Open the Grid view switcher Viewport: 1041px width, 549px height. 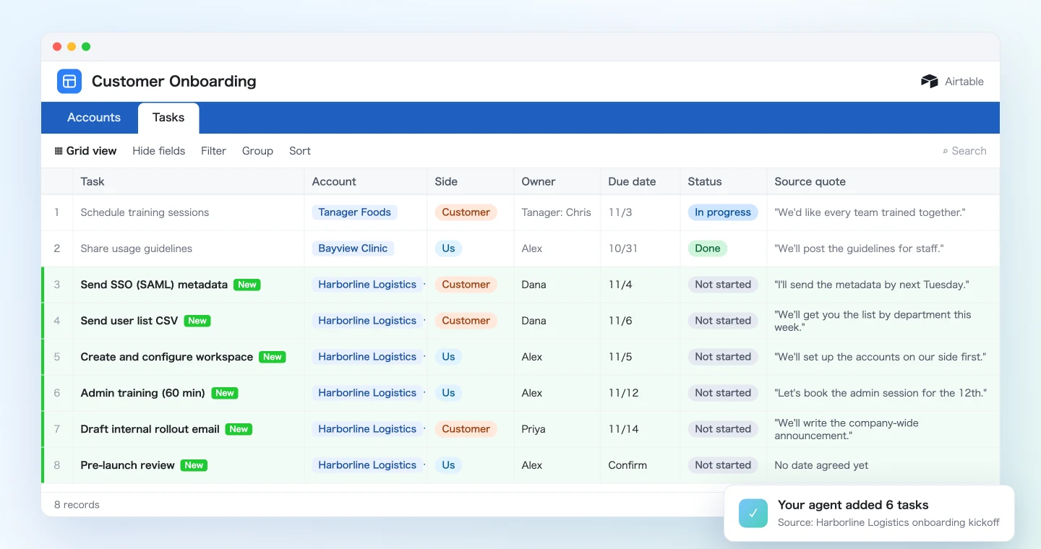pos(85,151)
